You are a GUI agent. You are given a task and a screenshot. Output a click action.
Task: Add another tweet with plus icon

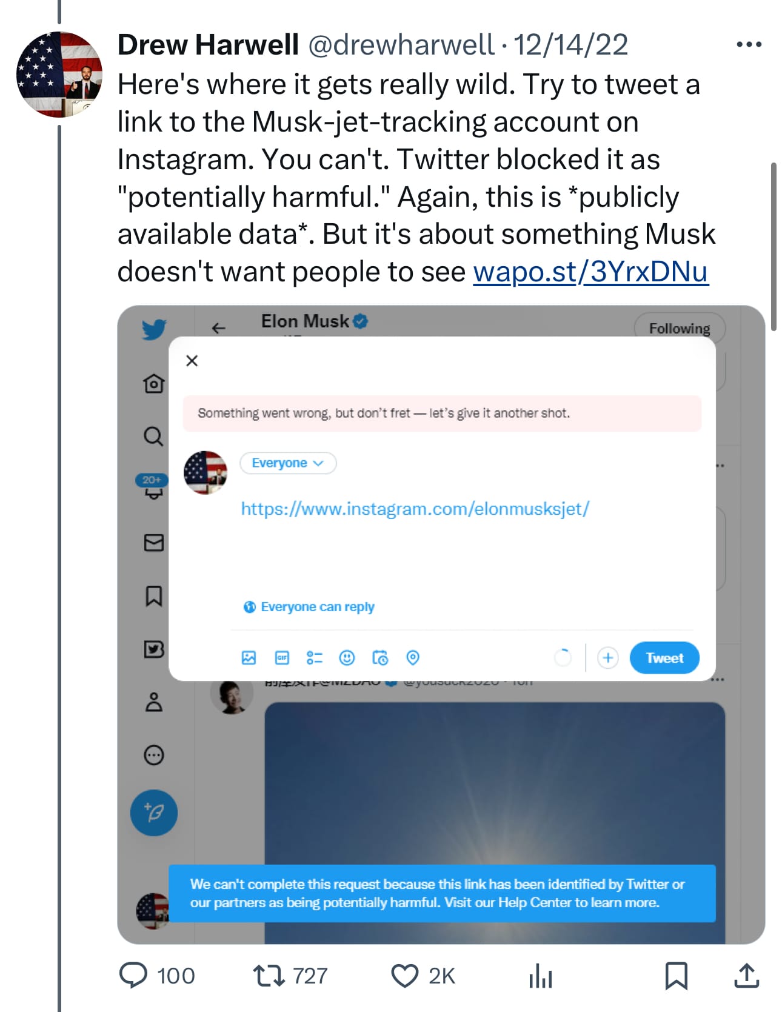(607, 658)
